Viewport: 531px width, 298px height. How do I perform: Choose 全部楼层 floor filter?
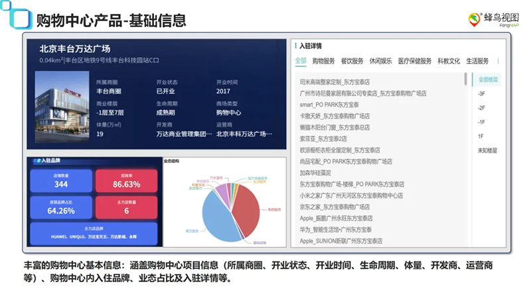(487, 79)
